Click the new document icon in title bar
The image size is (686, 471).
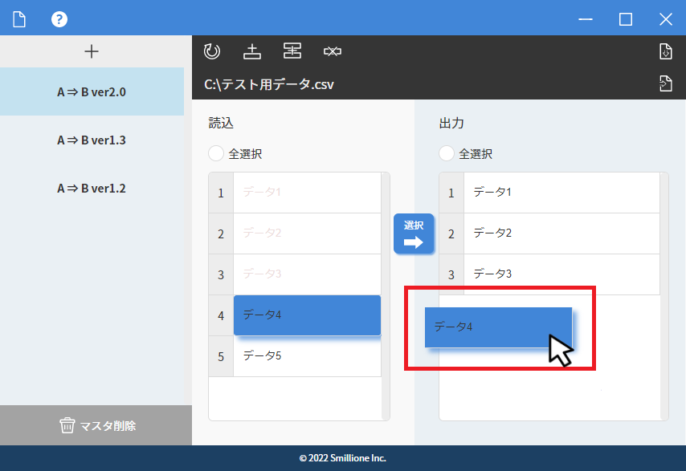pos(19,18)
